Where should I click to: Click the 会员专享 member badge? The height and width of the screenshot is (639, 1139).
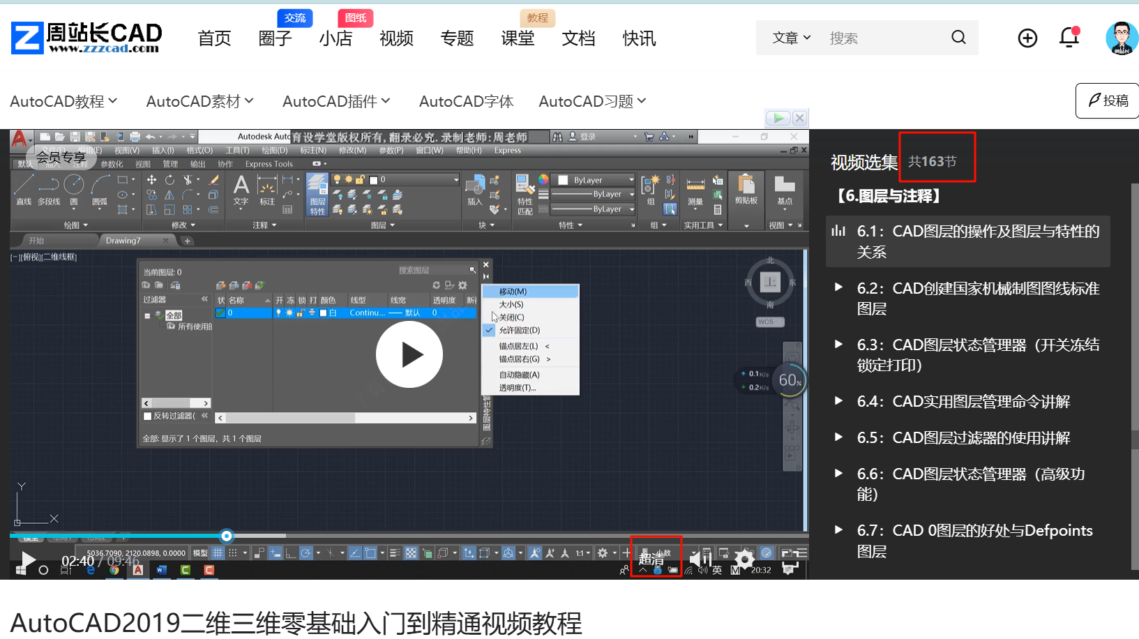tap(61, 158)
